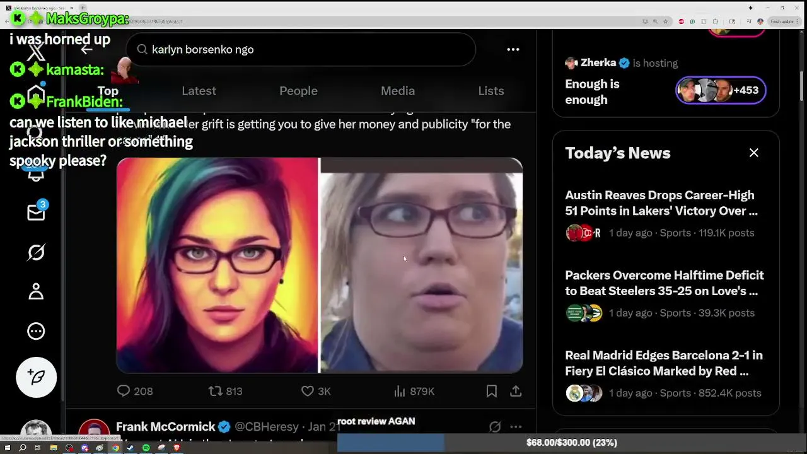This screenshot has width=807, height=454.
Task: Bookmark the post with the two images
Action: (492, 391)
